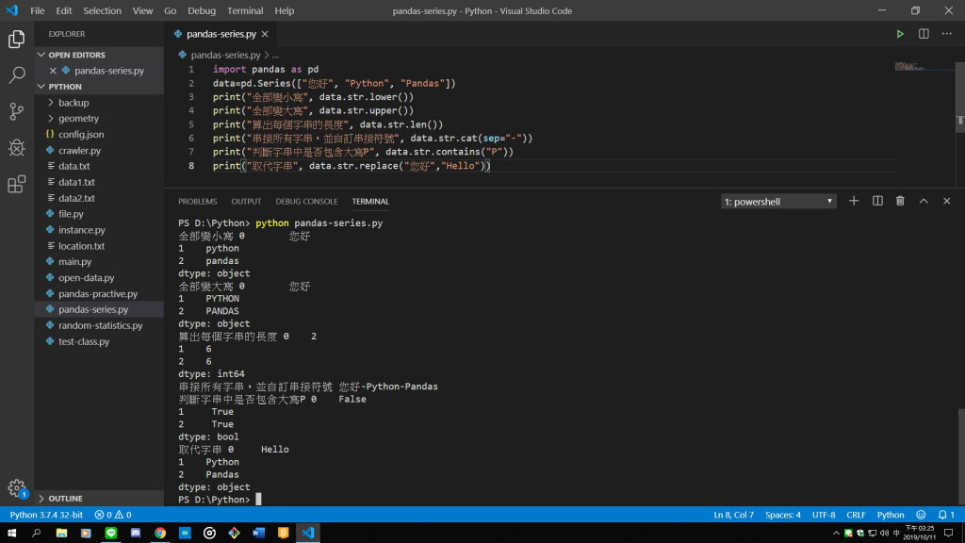
Task: Open the Extensions view
Action: pos(17,184)
